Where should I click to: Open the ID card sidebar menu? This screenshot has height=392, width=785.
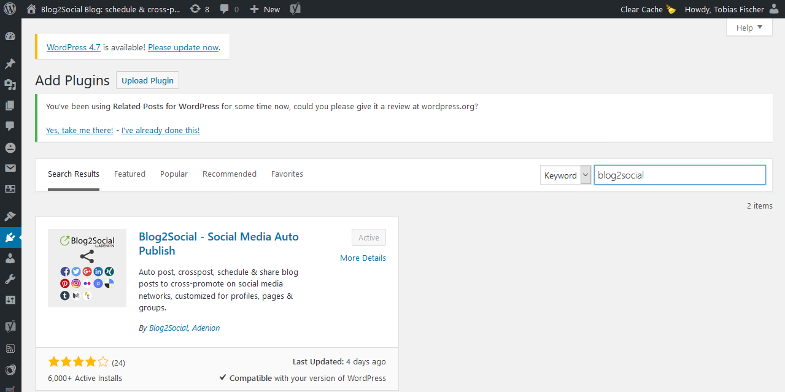[10, 189]
